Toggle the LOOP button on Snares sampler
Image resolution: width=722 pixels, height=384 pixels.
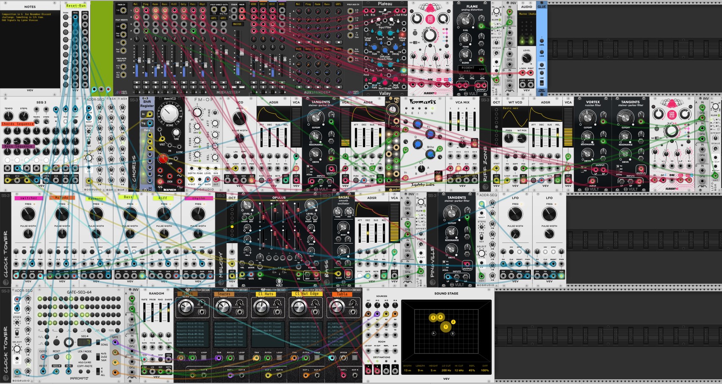242,358
